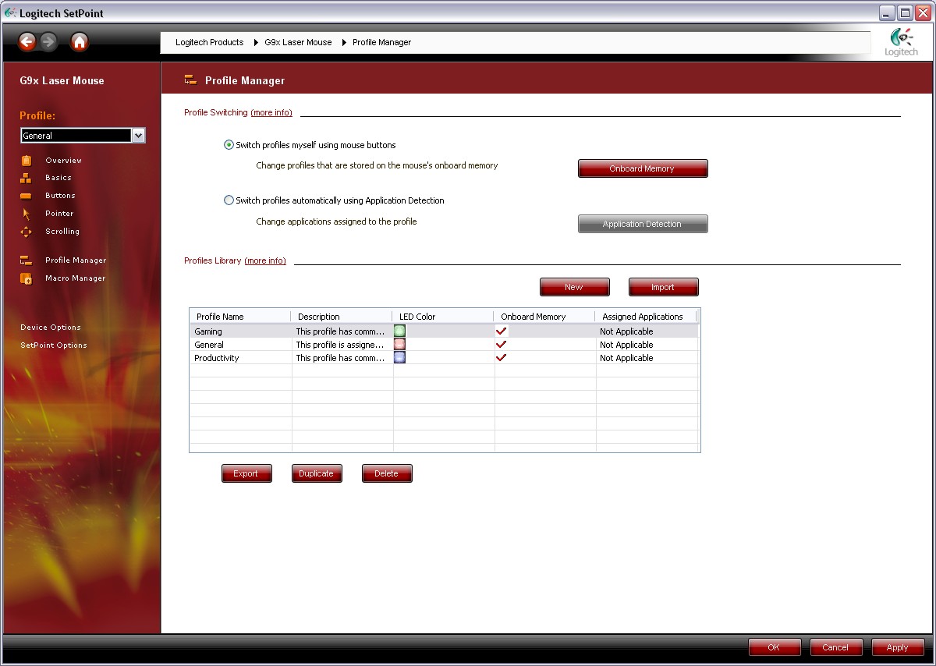Viewport: 936px width, 666px height.
Task: Go back with the back arrow icon
Action: click(x=28, y=42)
